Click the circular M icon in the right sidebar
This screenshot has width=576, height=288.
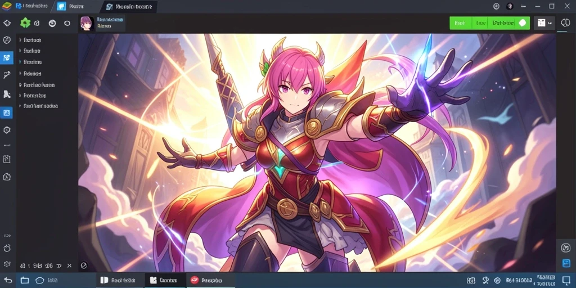[565, 247]
